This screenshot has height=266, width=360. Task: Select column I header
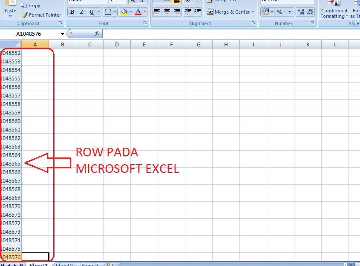(x=253, y=45)
